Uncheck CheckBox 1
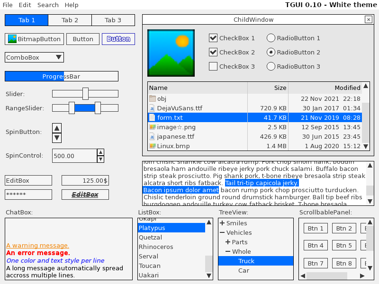Screen dimensions: 379x284 point(213,38)
